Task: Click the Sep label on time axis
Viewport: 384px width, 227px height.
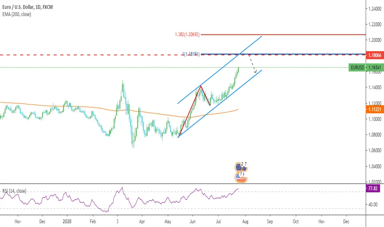Action: pos(269,221)
